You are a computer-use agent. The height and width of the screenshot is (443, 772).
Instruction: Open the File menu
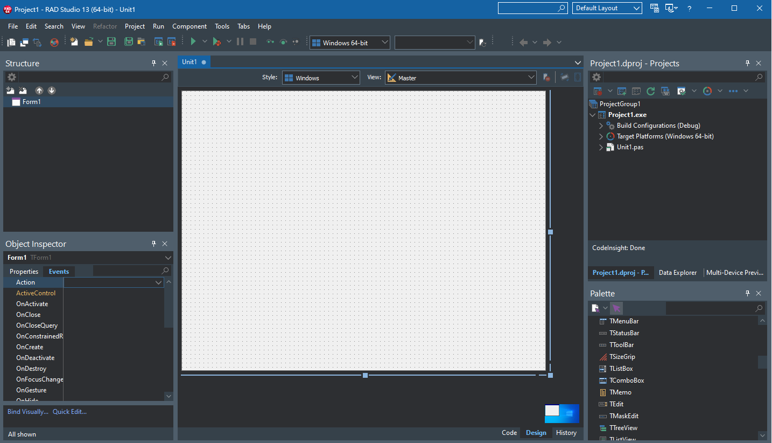pyautogui.click(x=13, y=26)
